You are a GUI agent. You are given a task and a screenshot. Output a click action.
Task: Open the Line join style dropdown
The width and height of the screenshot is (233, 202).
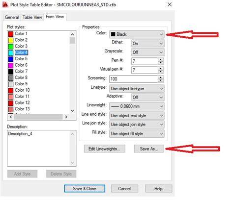click(x=137, y=125)
